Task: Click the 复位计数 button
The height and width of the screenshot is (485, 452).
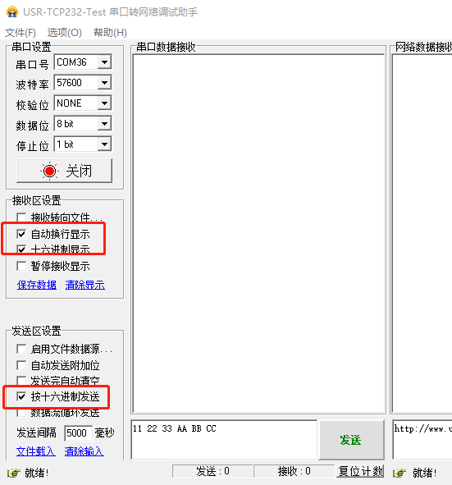Action: (360, 471)
